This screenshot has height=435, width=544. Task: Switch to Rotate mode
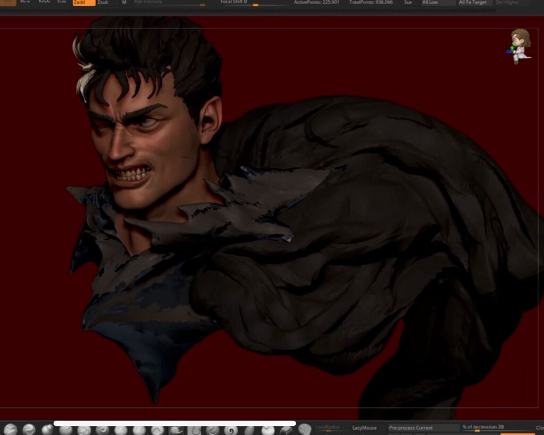45,2
